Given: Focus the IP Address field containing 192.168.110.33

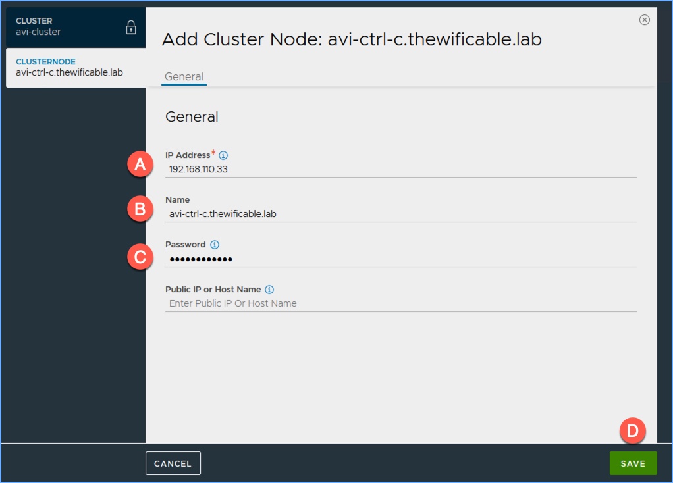Looking at the screenshot, I should click(400, 169).
